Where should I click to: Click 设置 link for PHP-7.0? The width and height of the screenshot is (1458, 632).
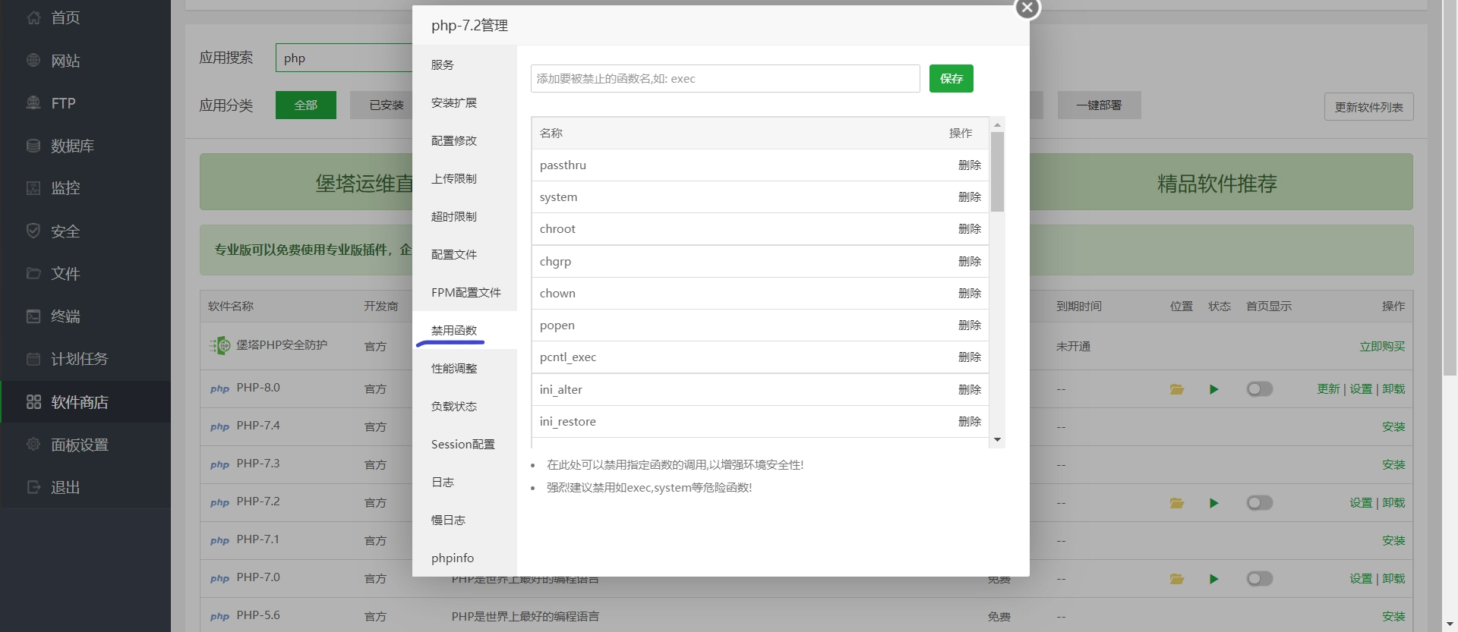point(1361,578)
